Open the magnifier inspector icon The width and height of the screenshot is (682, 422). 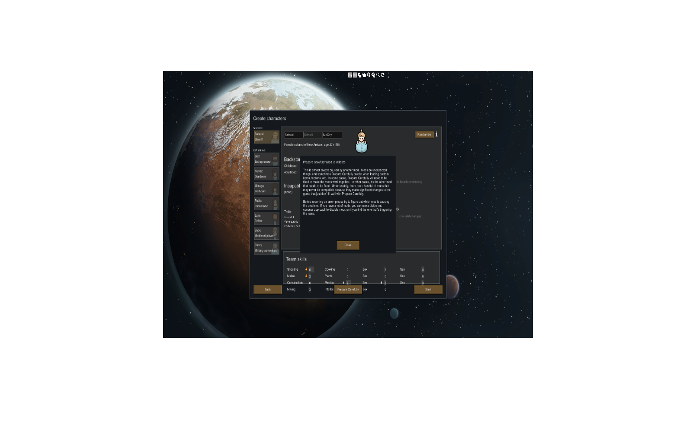tap(378, 75)
